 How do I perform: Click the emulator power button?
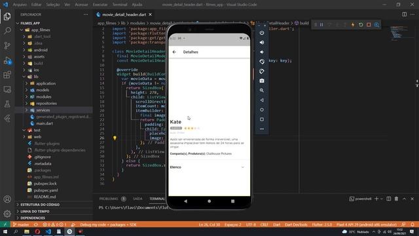[262, 33]
